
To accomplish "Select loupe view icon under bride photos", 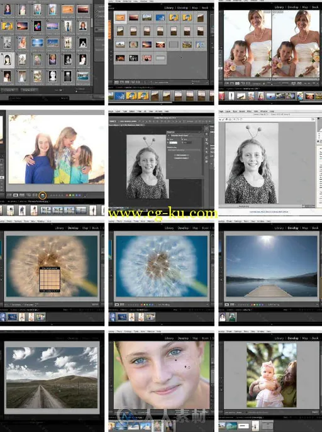I will click(232, 83).
